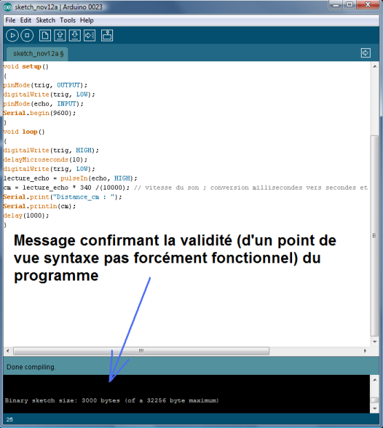Click the Stop icon in toolbar
The image size is (383, 428).
27,35
